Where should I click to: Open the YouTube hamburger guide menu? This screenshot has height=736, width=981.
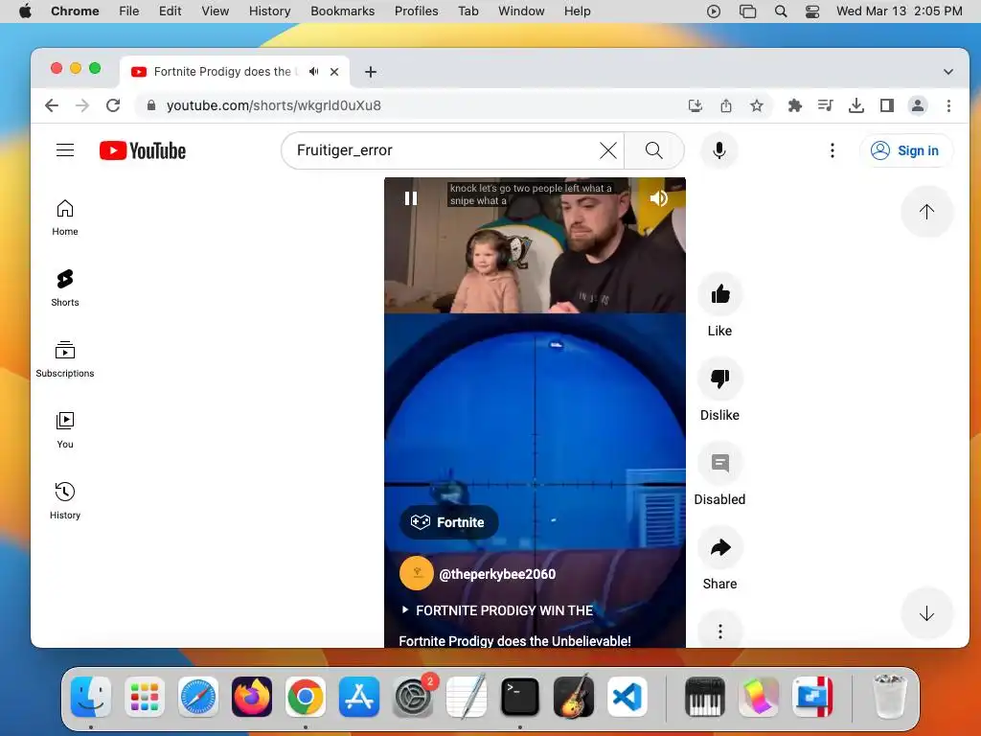65,150
